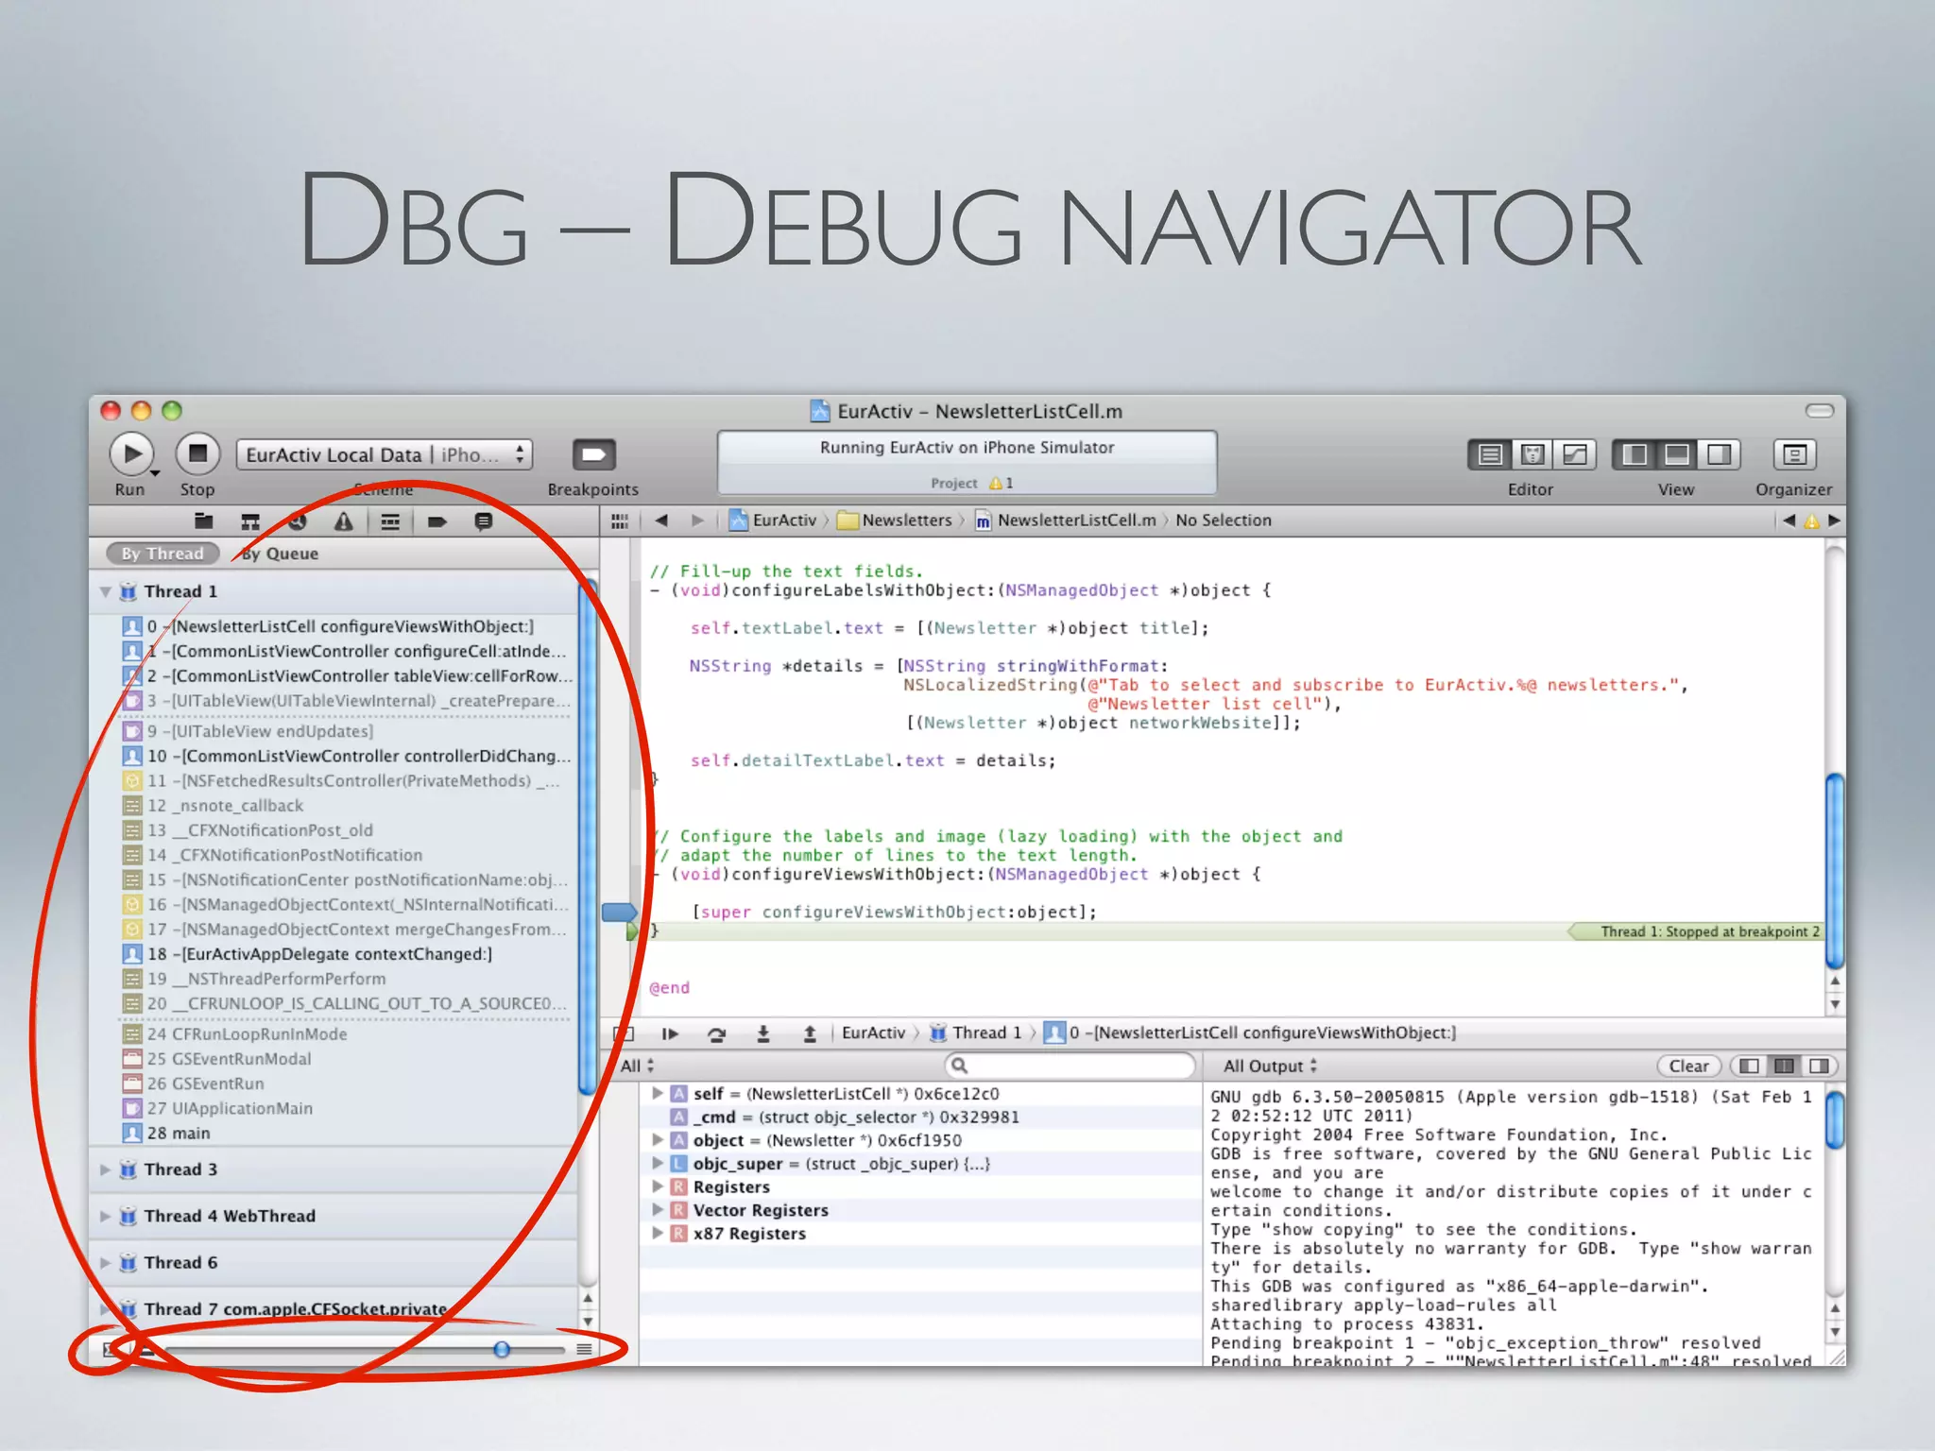Toggle the debug area visibility

pyautogui.click(x=1677, y=455)
